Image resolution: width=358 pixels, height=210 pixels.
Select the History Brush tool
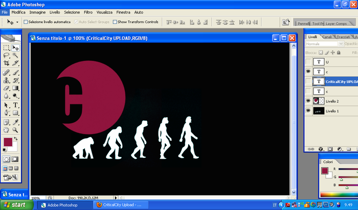pyautogui.click(x=15, y=80)
